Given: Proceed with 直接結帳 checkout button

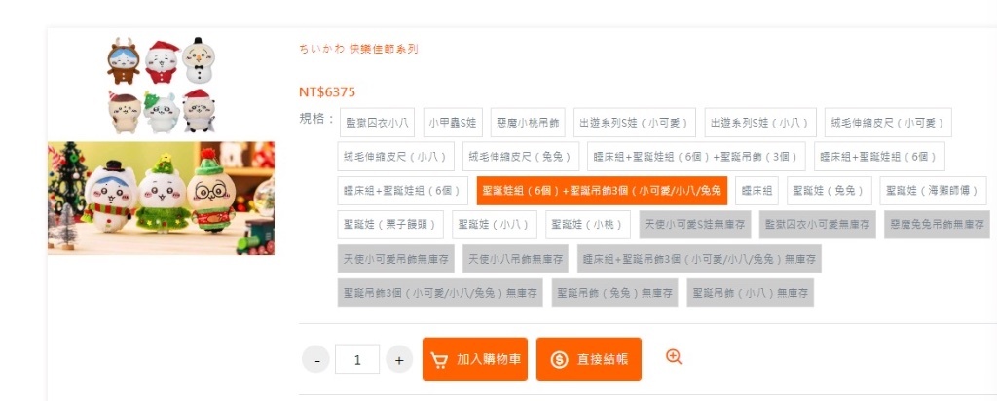Looking at the screenshot, I should 589,359.
